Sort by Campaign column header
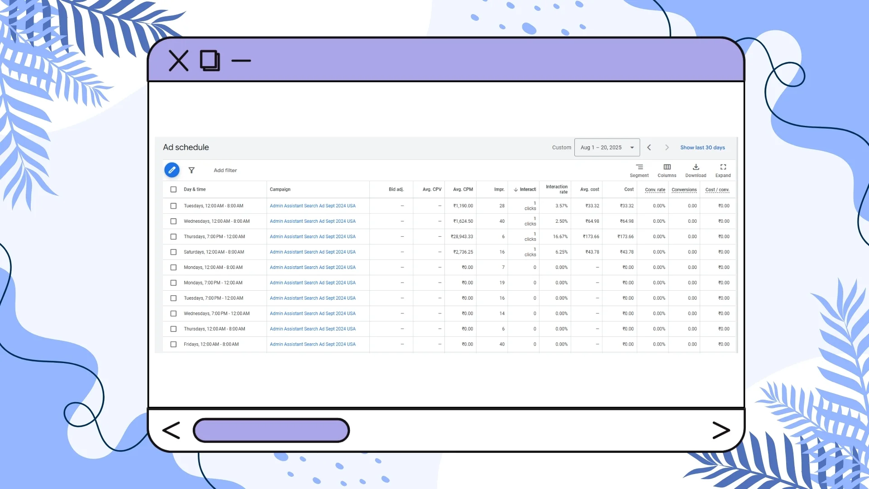This screenshot has width=869, height=489. (280, 189)
